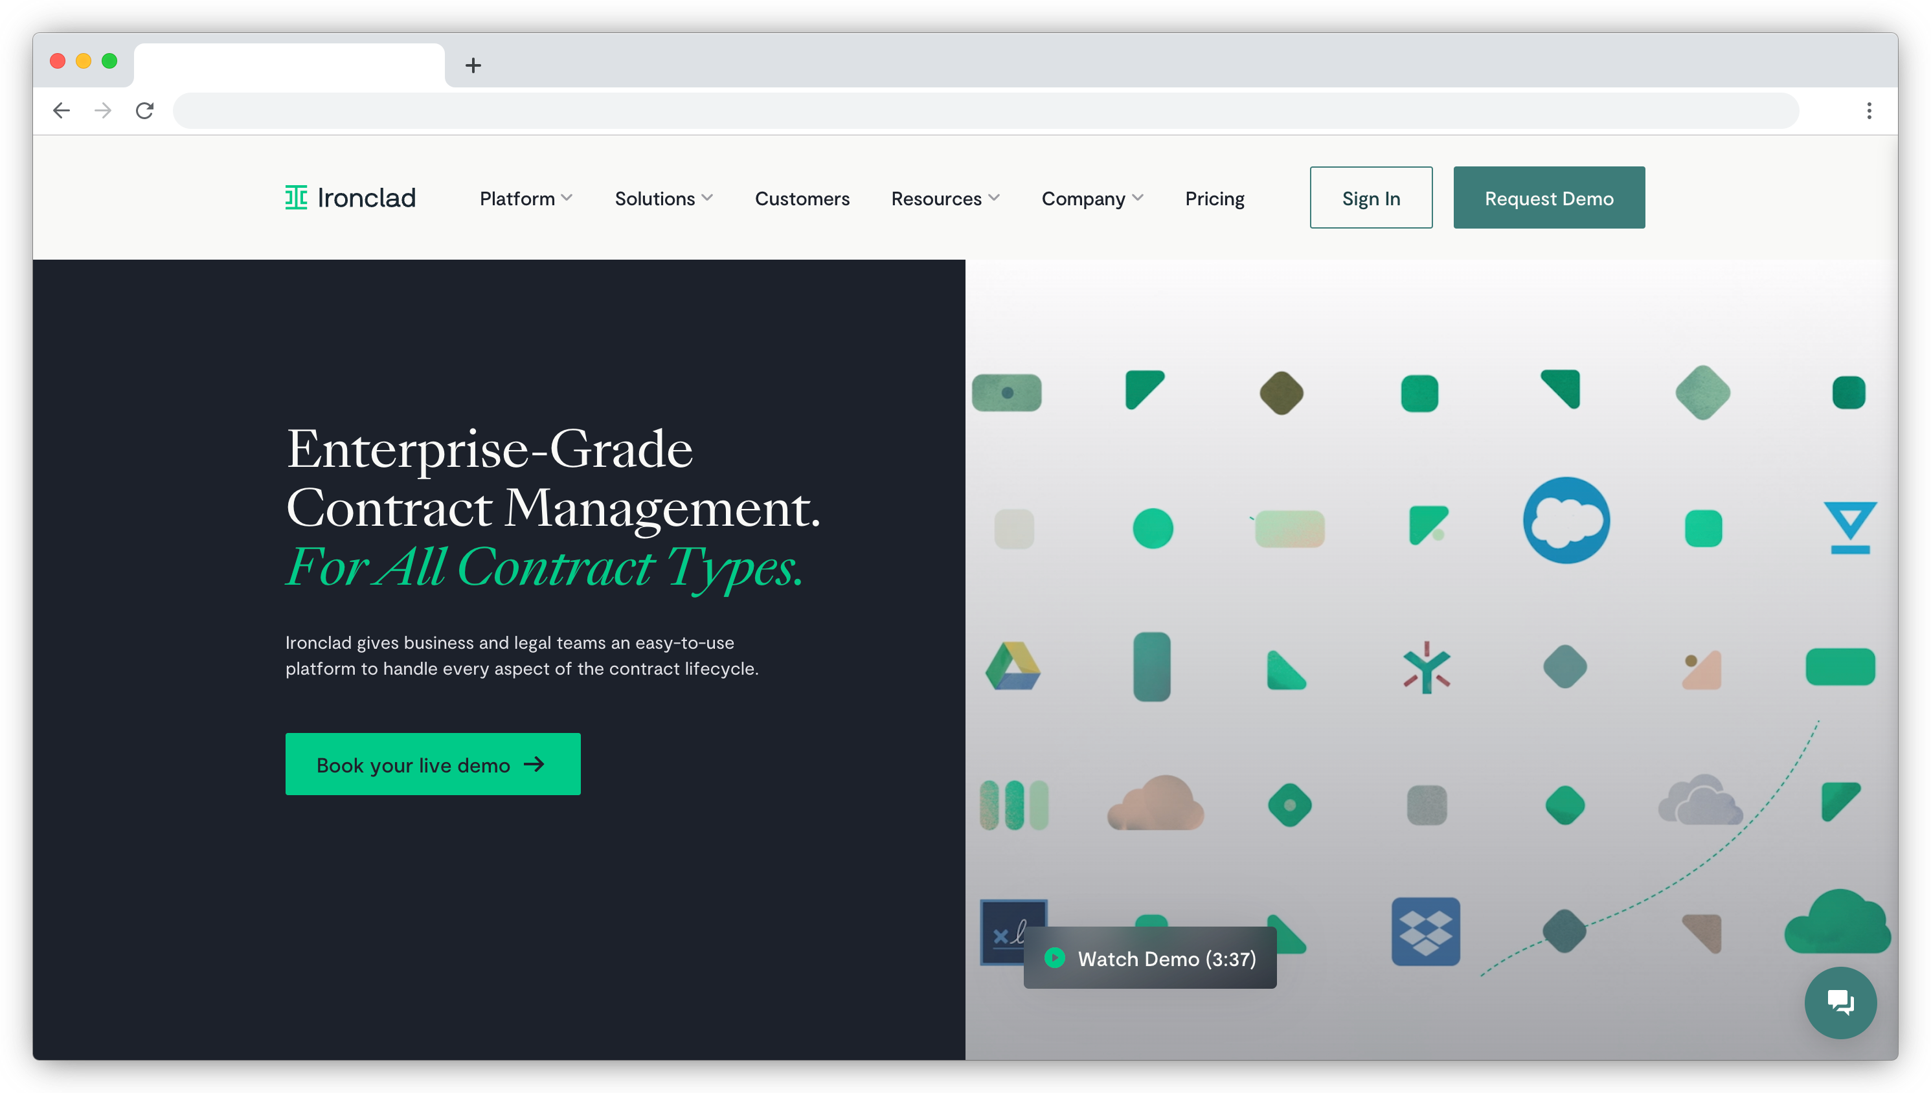Click the gray double-cloud icon
The width and height of the screenshot is (1931, 1093).
point(1700,800)
